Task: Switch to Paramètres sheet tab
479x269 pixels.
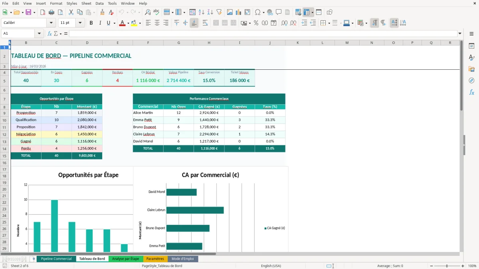Action: click(x=155, y=259)
